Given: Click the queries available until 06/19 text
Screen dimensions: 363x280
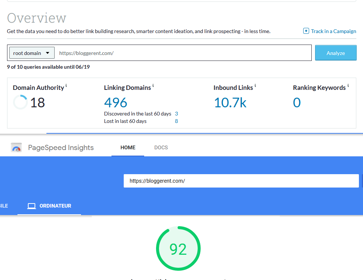Looking at the screenshot, I should (48, 67).
